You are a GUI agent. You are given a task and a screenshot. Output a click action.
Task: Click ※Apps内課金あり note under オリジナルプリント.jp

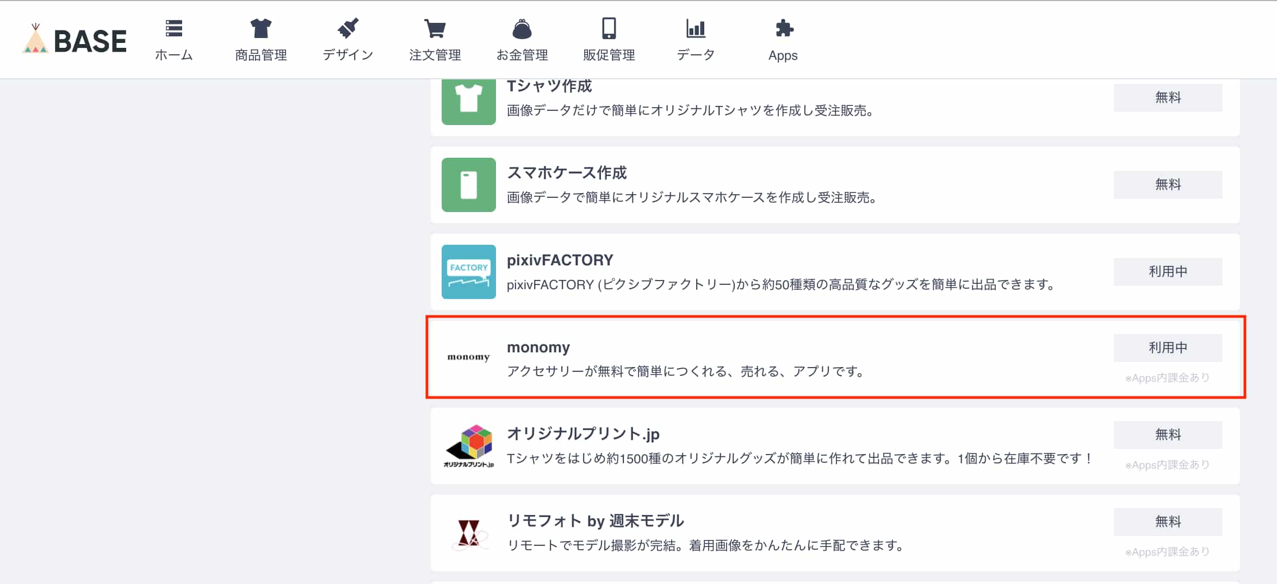pyautogui.click(x=1168, y=465)
